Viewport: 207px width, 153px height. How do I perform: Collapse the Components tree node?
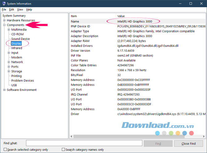(4, 25)
